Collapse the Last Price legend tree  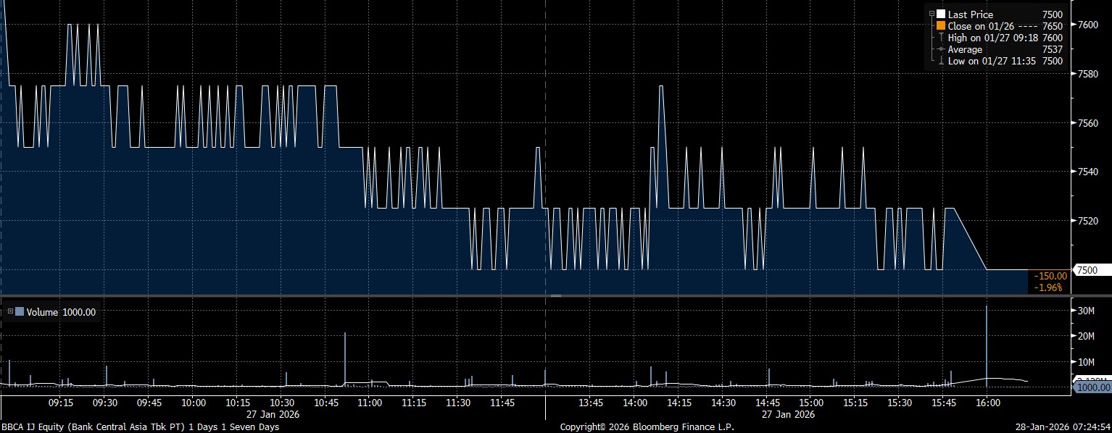[x=931, y=14]
